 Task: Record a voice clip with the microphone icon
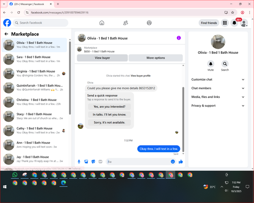click(x=79, y=161)
